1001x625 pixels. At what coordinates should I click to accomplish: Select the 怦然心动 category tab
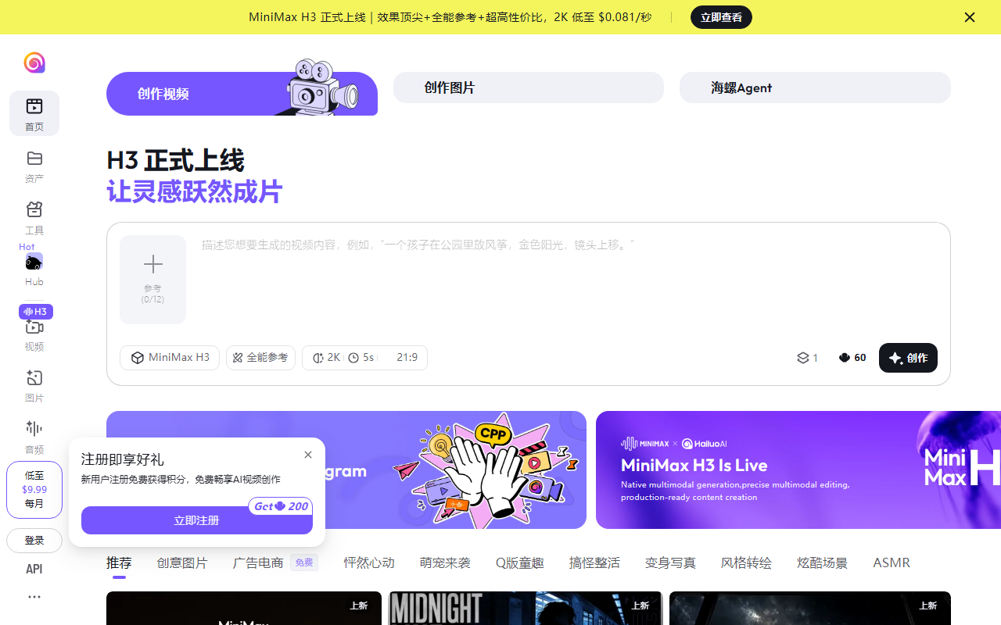pos(369,562)
